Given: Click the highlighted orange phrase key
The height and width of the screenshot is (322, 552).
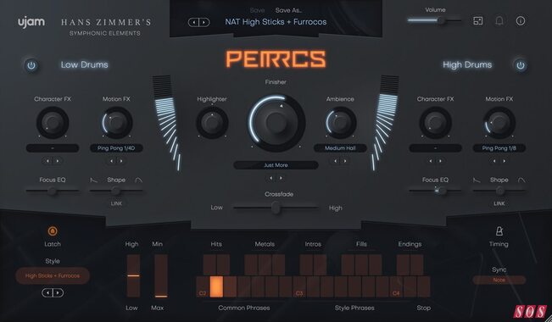Looking at the screenshot, I should pyautogui.click(x=216, y=286).
